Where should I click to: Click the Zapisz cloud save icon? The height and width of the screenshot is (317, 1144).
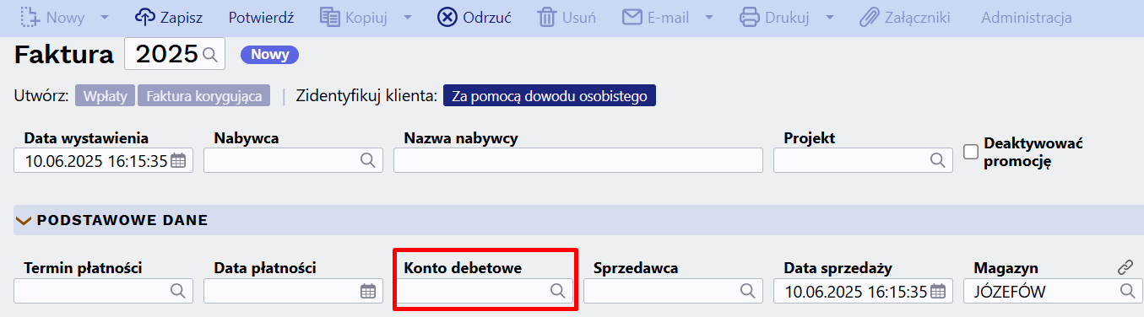[x=146, y=17]
